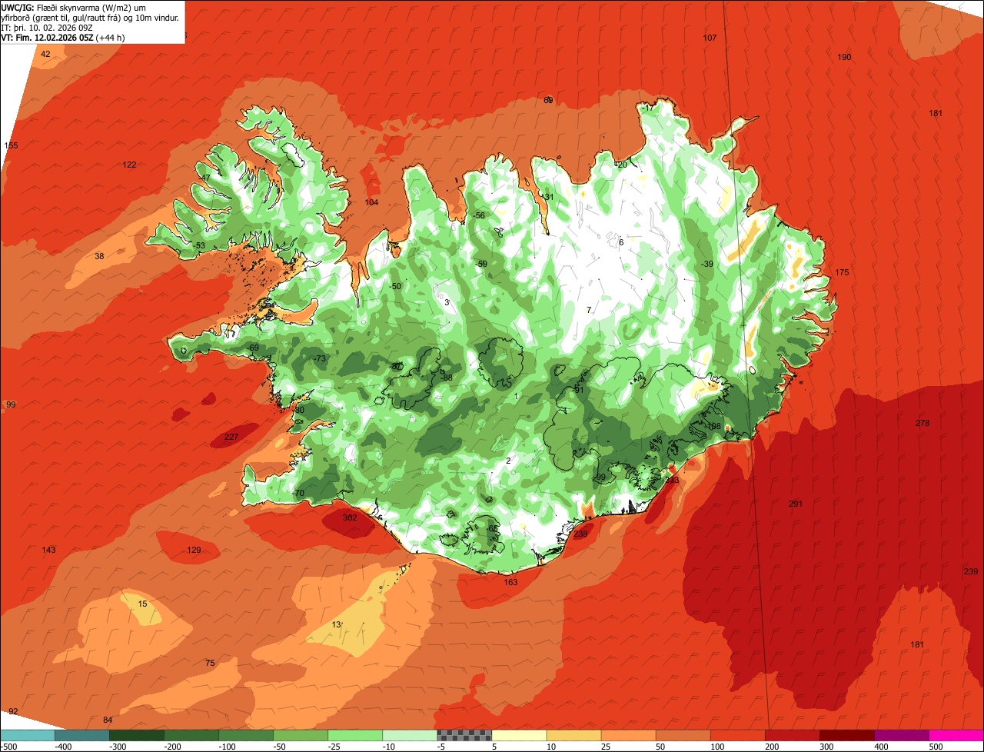Click the value '143' in the southwest sea
Image resolution: width=984 pixels, height=752 pixels.
coord(48,550)
